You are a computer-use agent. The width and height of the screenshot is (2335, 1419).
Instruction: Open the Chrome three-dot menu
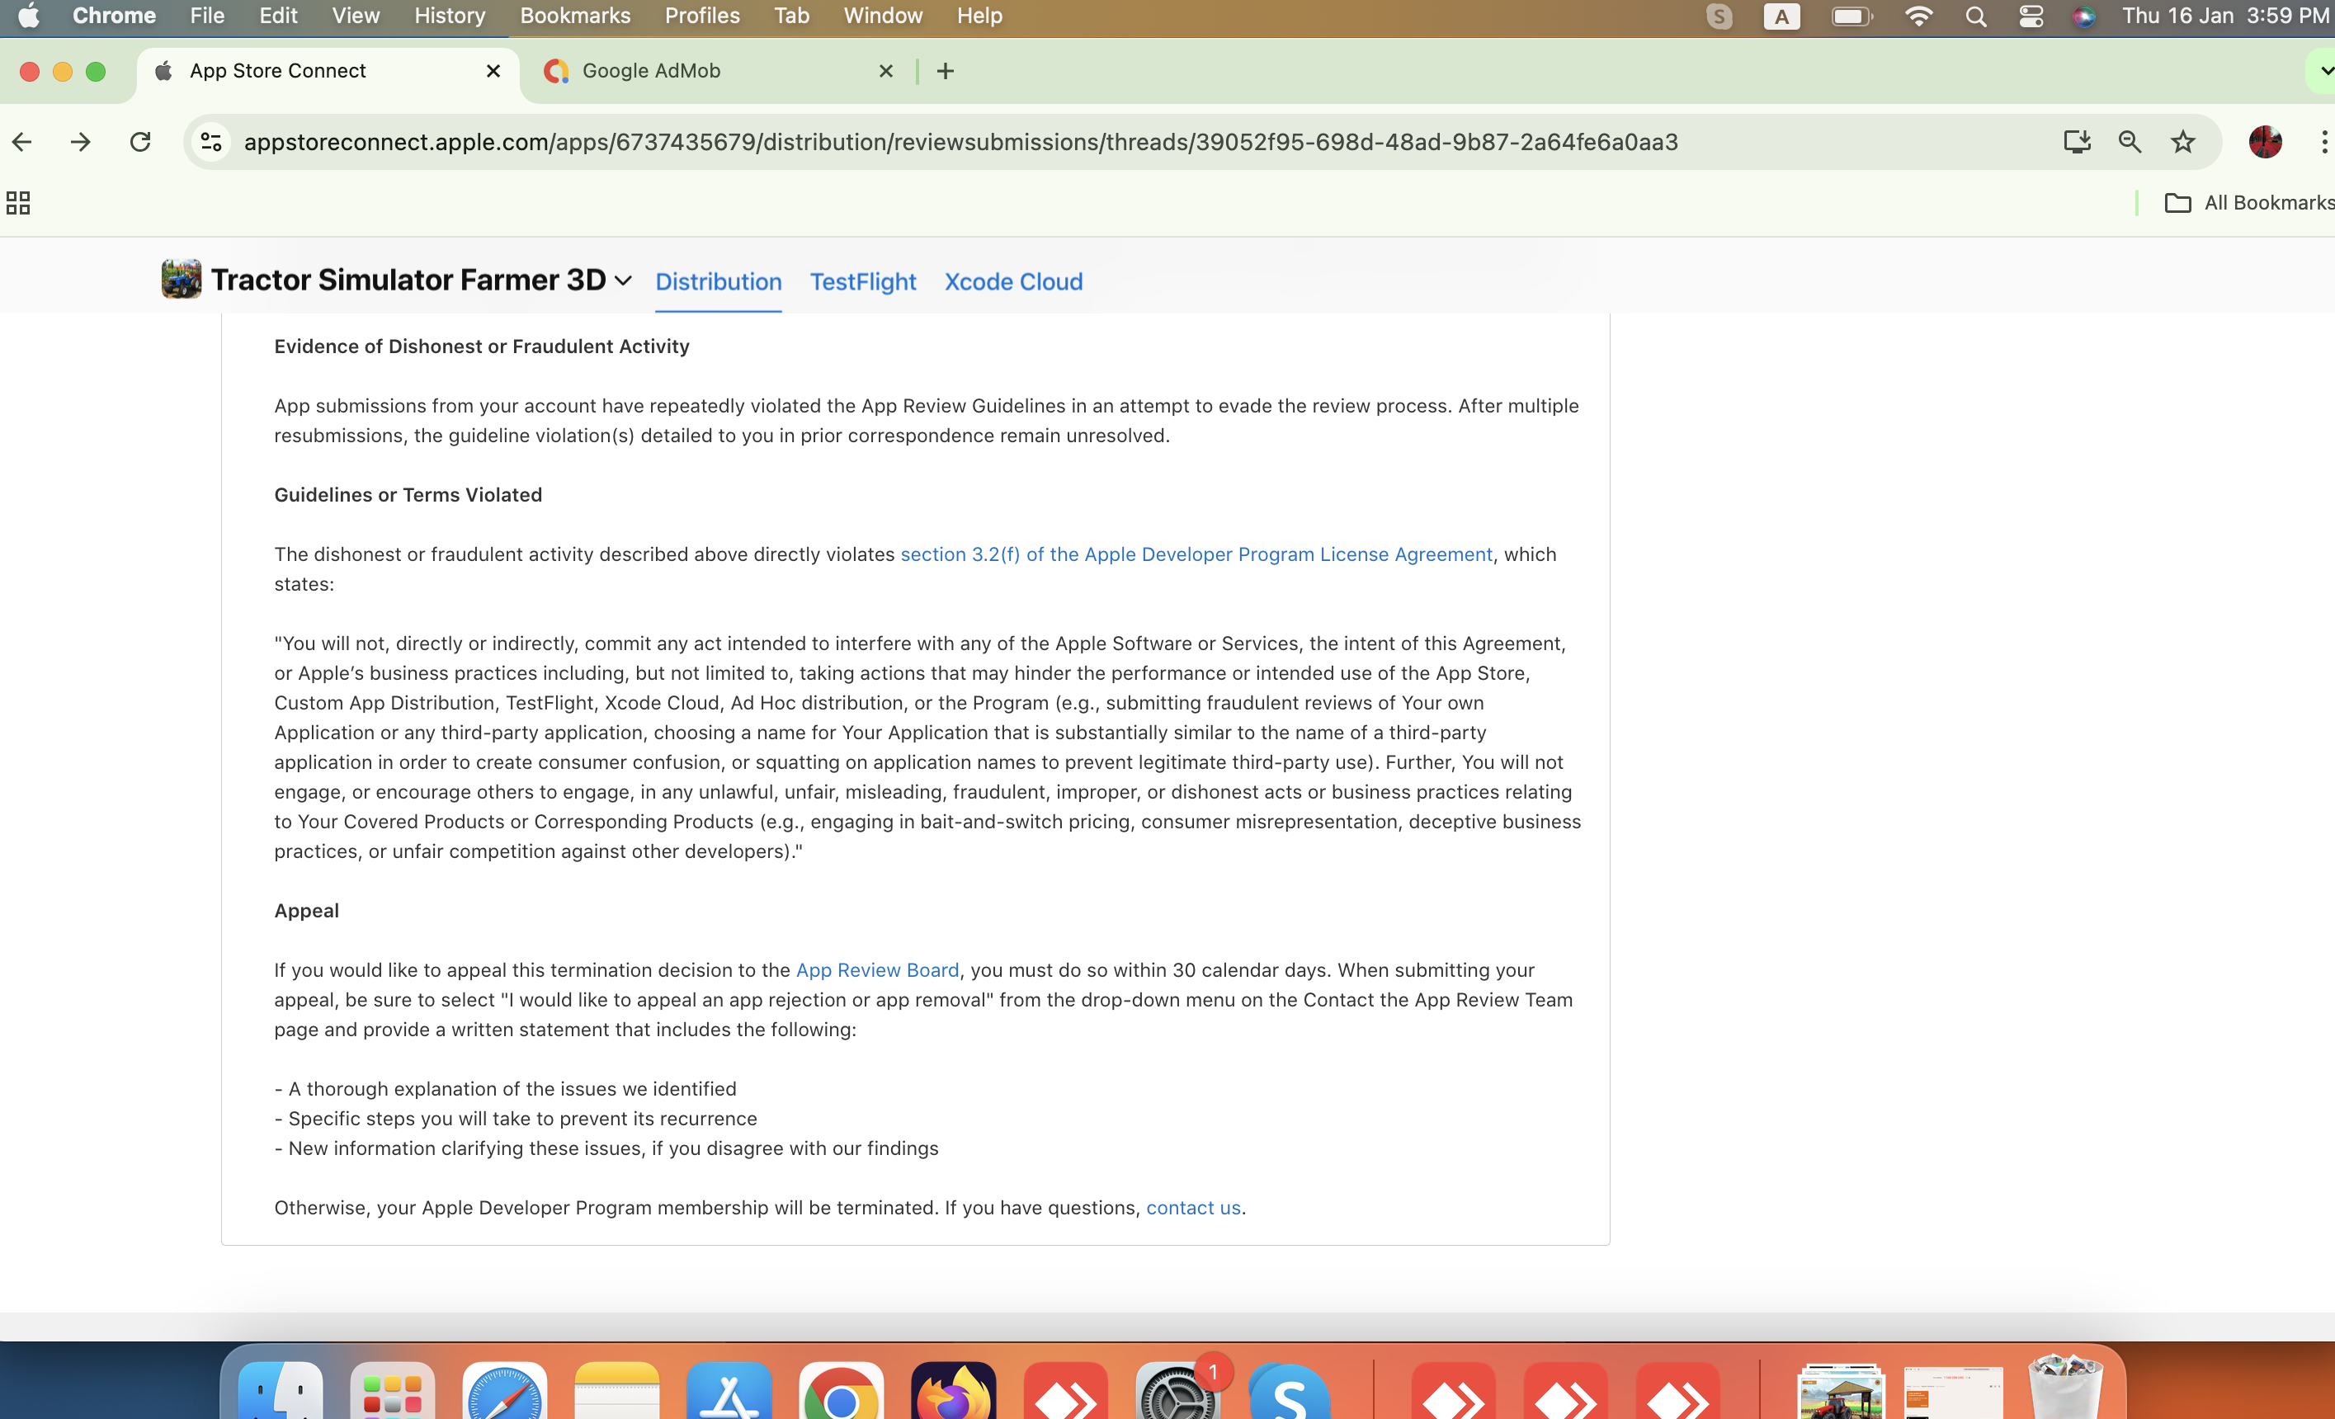(2323, 142)
